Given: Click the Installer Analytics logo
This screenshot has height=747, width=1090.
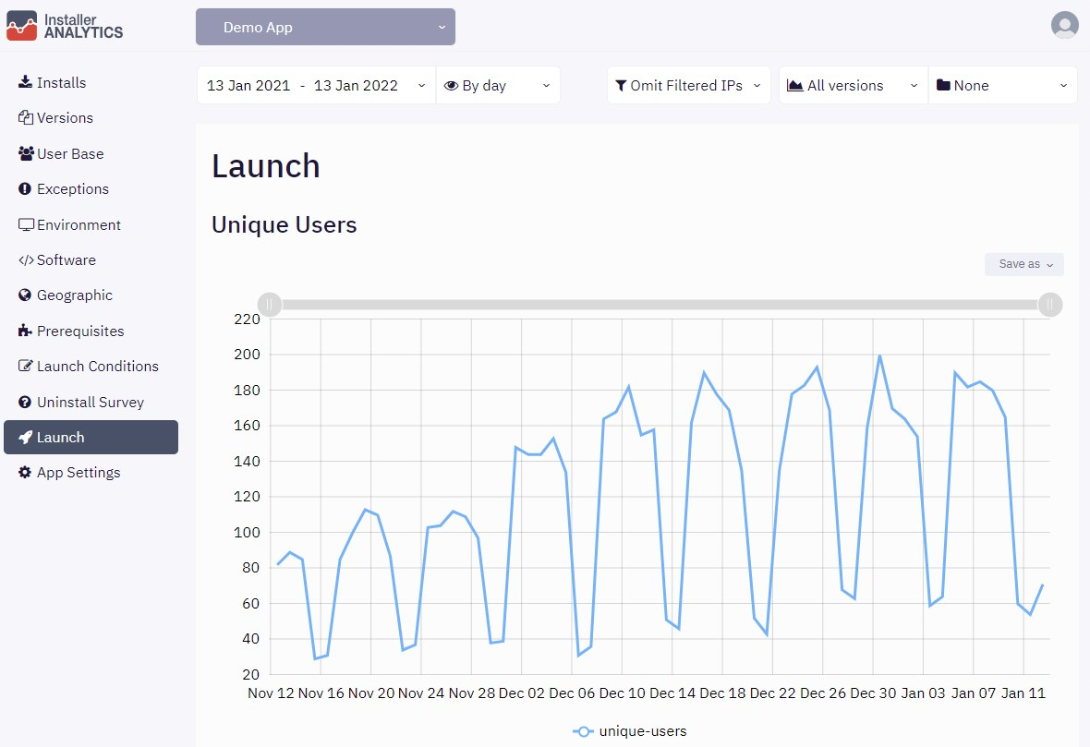Looking at the screenshot, I should click(65, 26).
